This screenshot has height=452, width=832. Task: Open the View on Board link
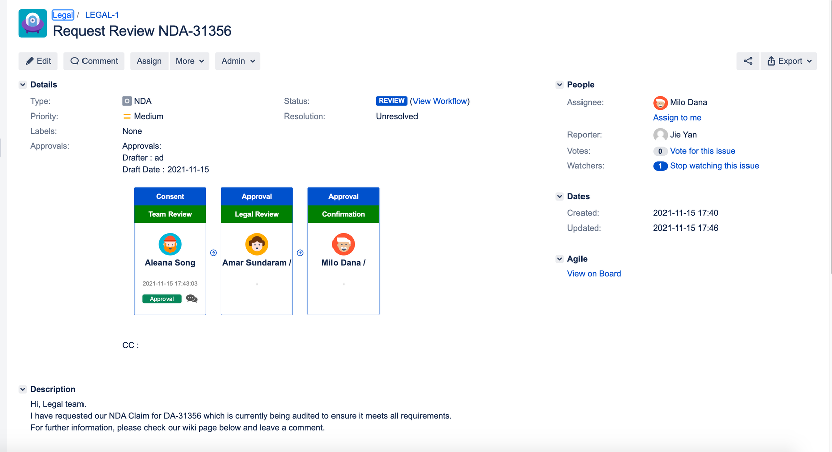pos(594,274)
